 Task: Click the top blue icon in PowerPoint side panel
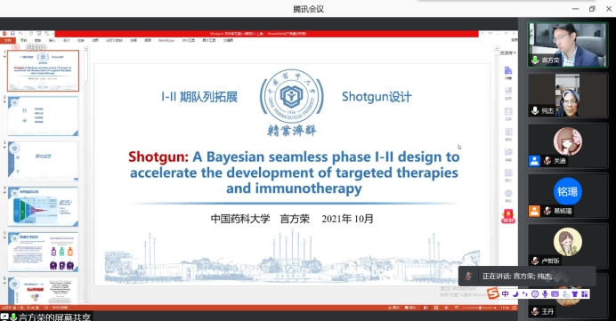point(508,70)
